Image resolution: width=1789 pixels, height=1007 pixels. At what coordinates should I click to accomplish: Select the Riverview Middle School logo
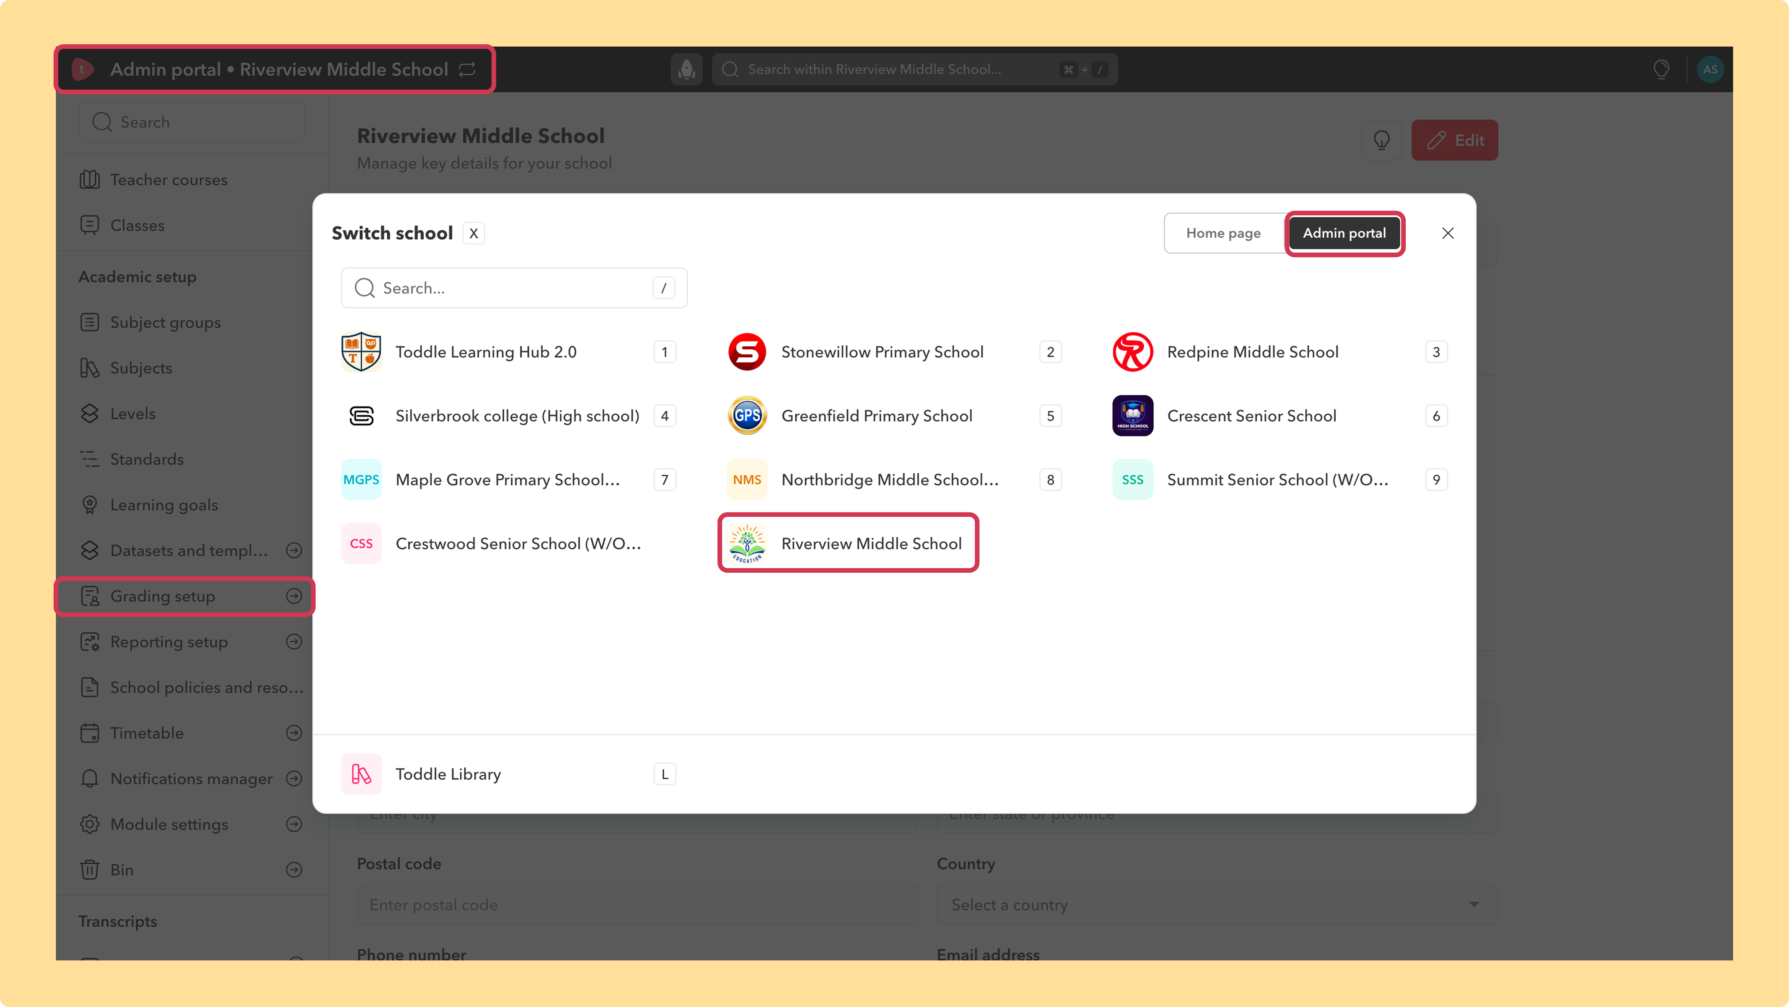(x=747, y=543)
